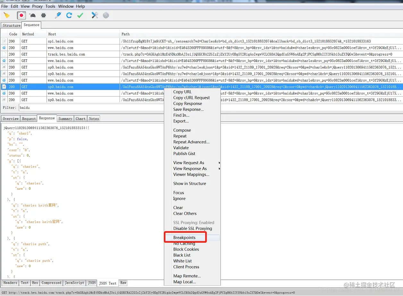The image size is (403, 296).
Task: Switch to the JavaScript view tab
Action: [74, 283]
